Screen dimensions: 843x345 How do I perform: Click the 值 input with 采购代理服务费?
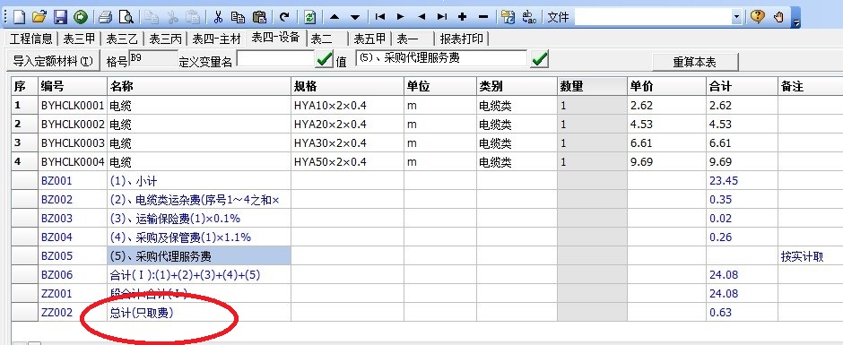pos(441,58)
